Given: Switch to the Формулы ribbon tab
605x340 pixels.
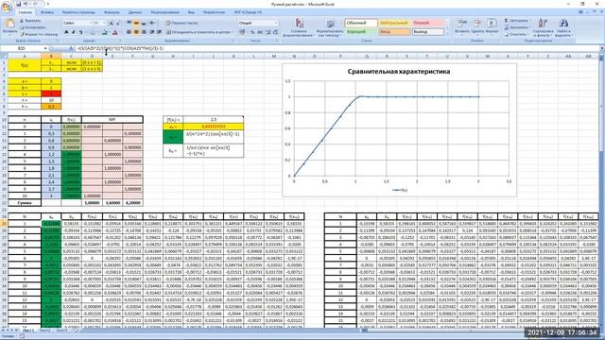Looking at the screenshot, I should click(x=112, y=12).
